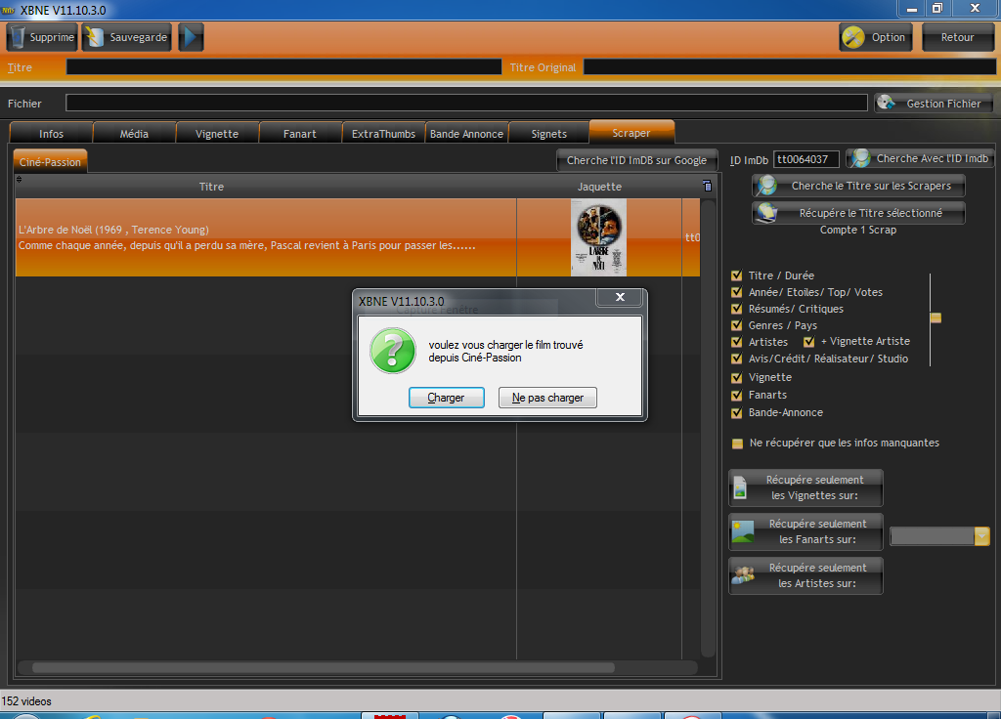The image size is (1001, 719).
Task: Open the dropdown beside Fanarts sur
Action: click(981, 536)
